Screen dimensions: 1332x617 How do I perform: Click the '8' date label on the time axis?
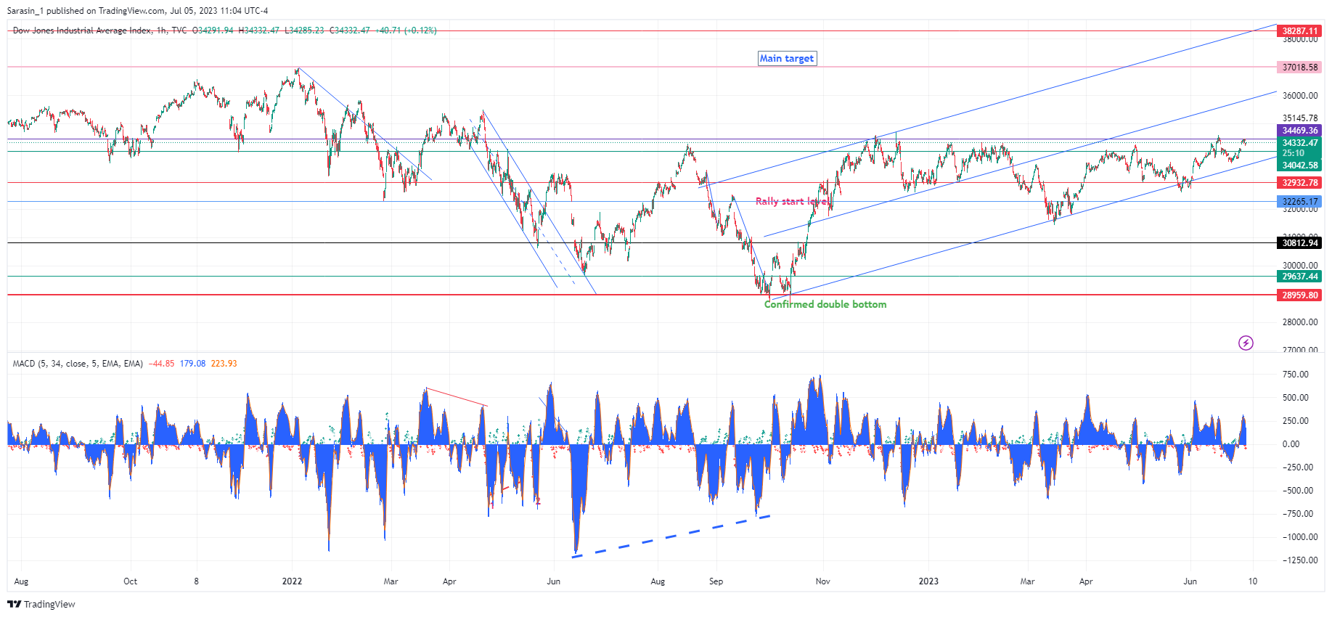(x=196, y=581)
